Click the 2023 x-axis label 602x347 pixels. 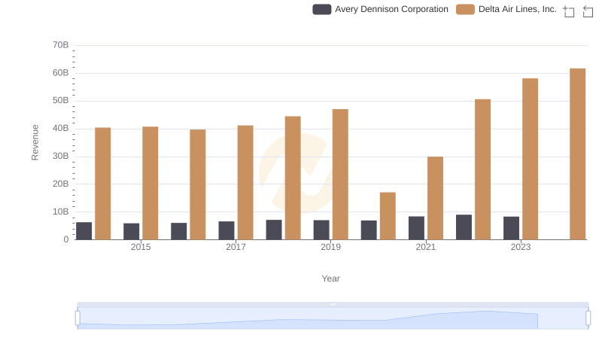point(521,247)
